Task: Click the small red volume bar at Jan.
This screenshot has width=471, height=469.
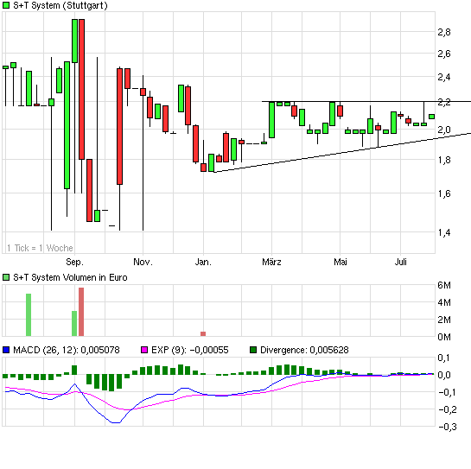Action: point(203,334)
